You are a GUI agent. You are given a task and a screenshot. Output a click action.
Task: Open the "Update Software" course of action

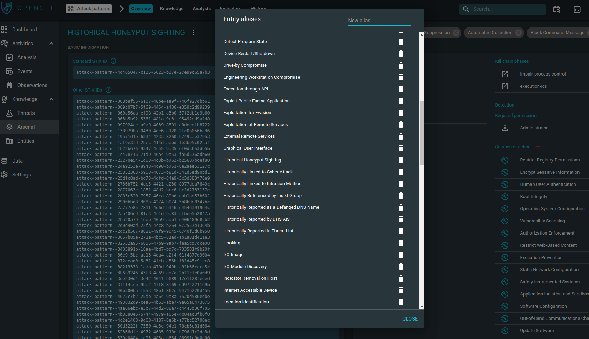point(537,330)
